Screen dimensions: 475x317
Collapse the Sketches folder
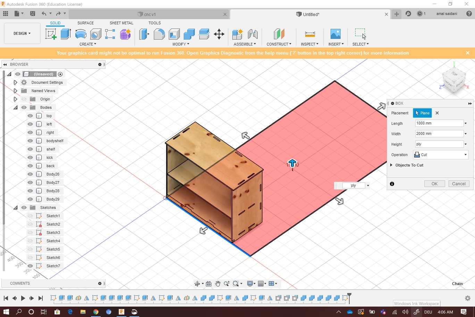15,208
